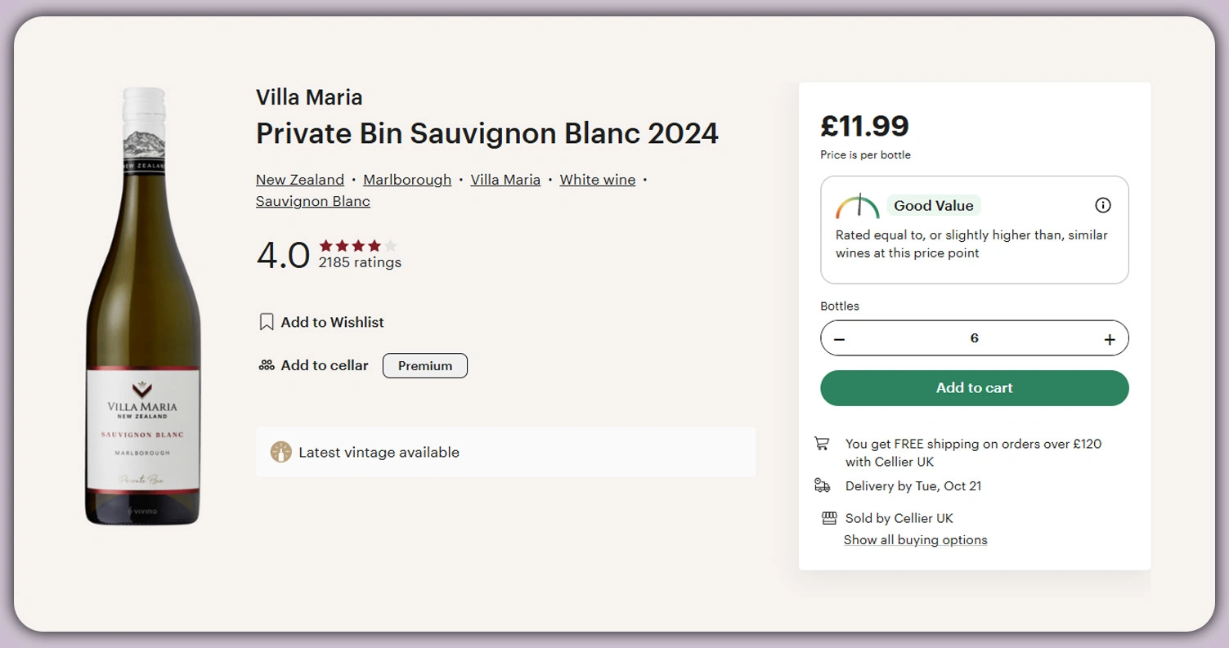Click the cellar grapes icon
The height and width of the screenshot is (648, 1229).
[x=266, y=365]
